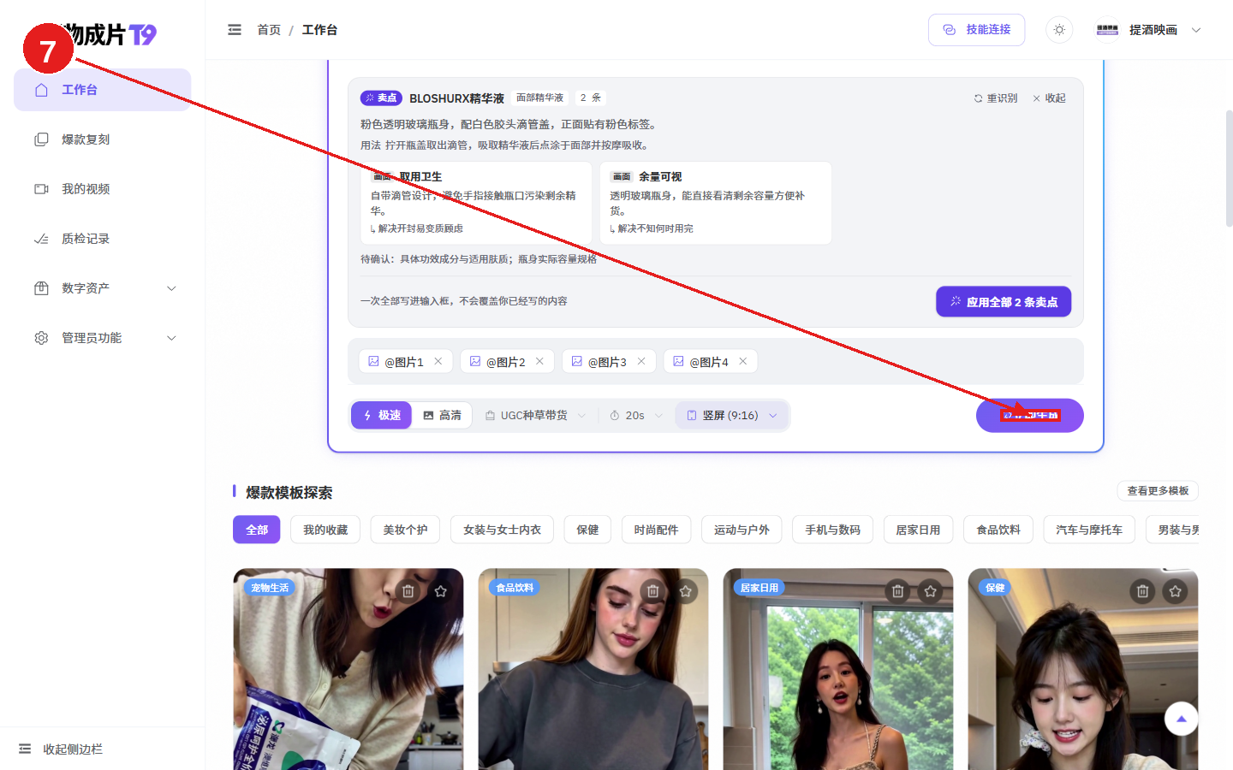The width and height of the screenshot is (1233, 770).
Task: Delete the 宠物生活 template via trash icon
Action: (x=408, y=591)
